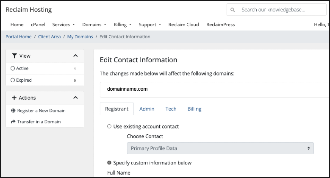The image size is (330, 178).
Task: Click Register a New Domain link
Action: point(41,111)
